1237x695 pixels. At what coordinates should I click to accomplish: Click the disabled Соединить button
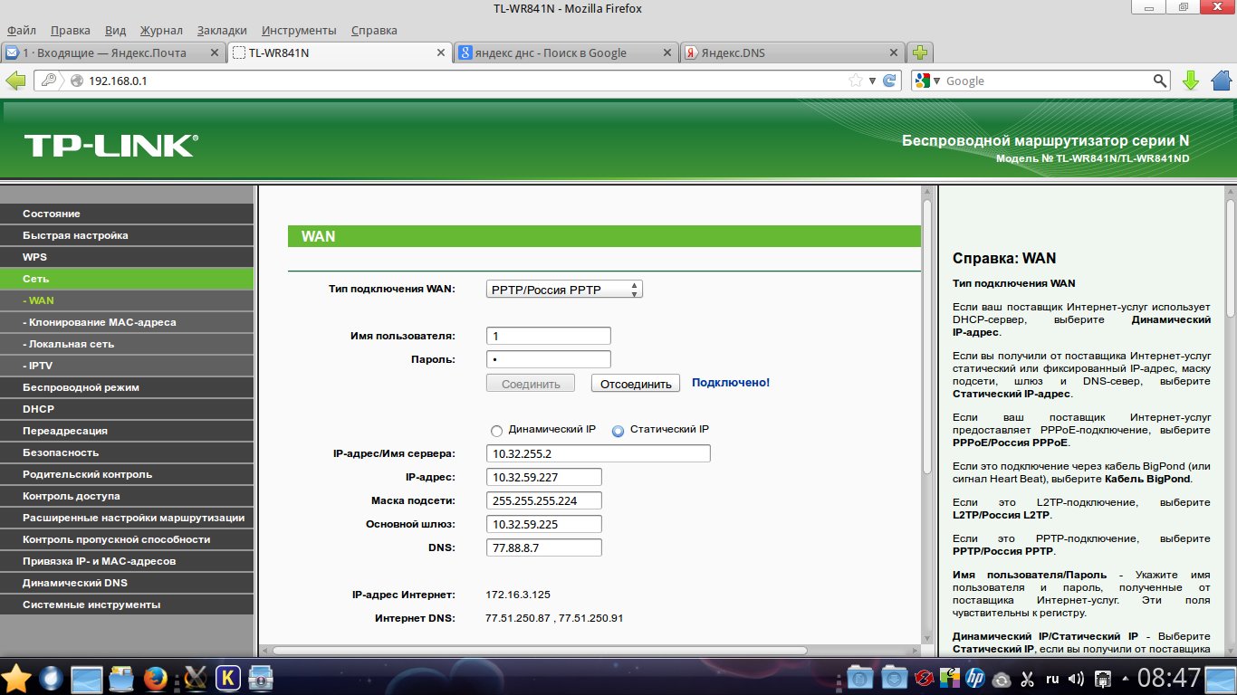tap(531, 384)
